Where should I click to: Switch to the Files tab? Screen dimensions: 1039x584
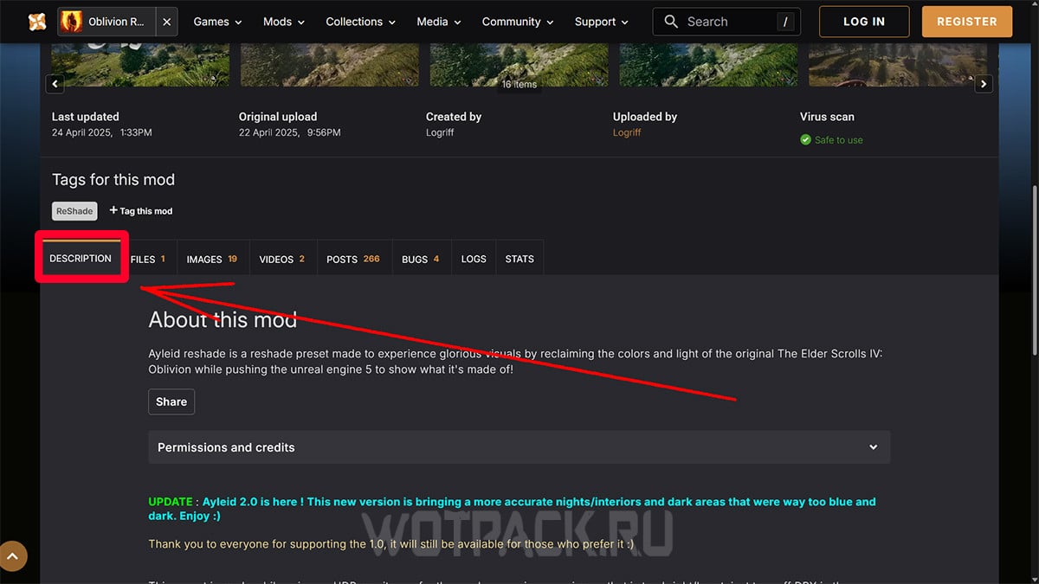(x=148, y=259)
